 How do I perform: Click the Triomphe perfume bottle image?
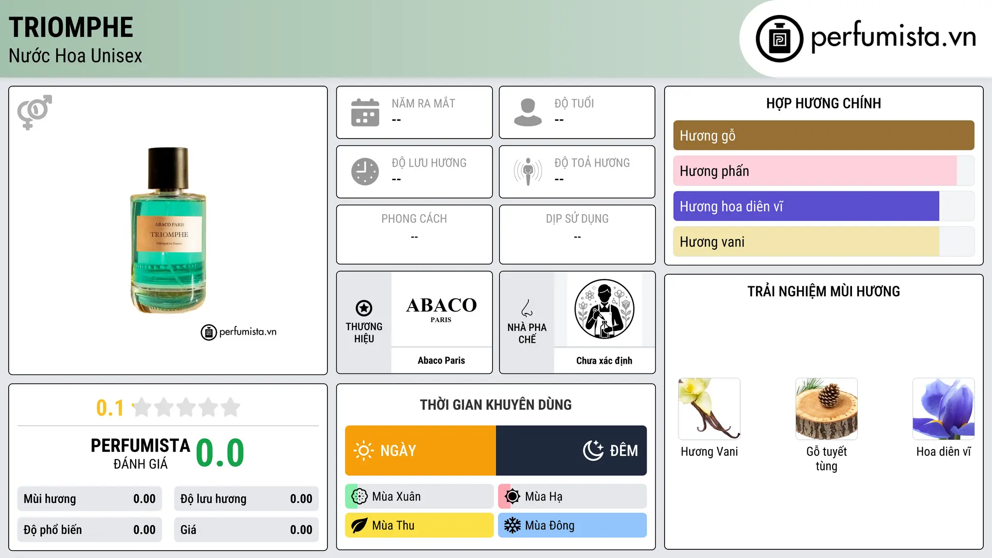(x=168, y=230)
